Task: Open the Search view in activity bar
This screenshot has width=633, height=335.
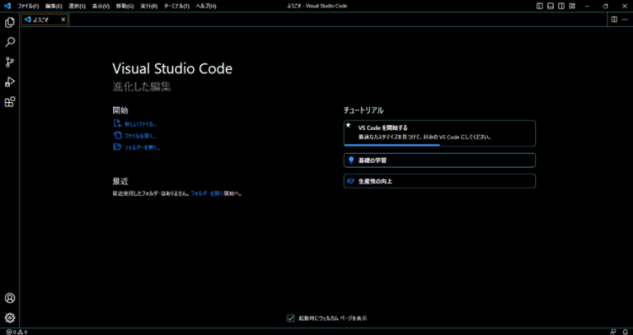Action: coord(10,42)
